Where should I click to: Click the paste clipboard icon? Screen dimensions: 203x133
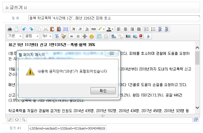pyautogui.click(x=52, y=29)
